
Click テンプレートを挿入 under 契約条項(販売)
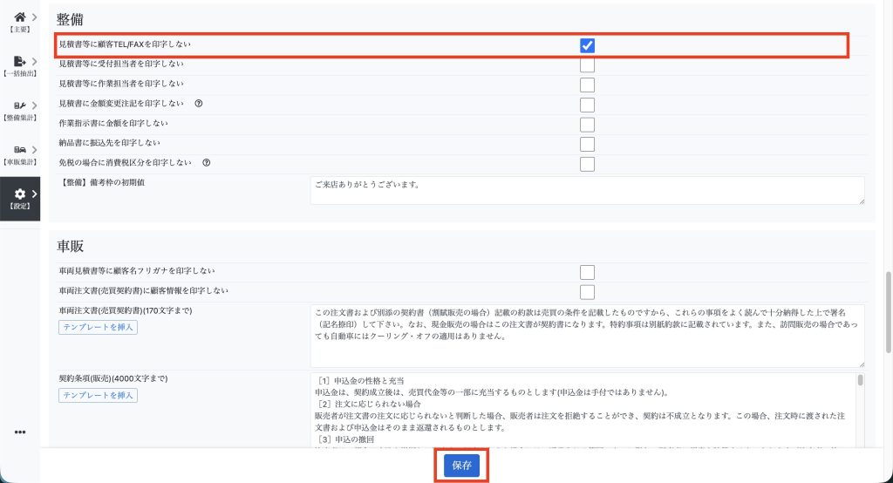(x=98, y=396)
